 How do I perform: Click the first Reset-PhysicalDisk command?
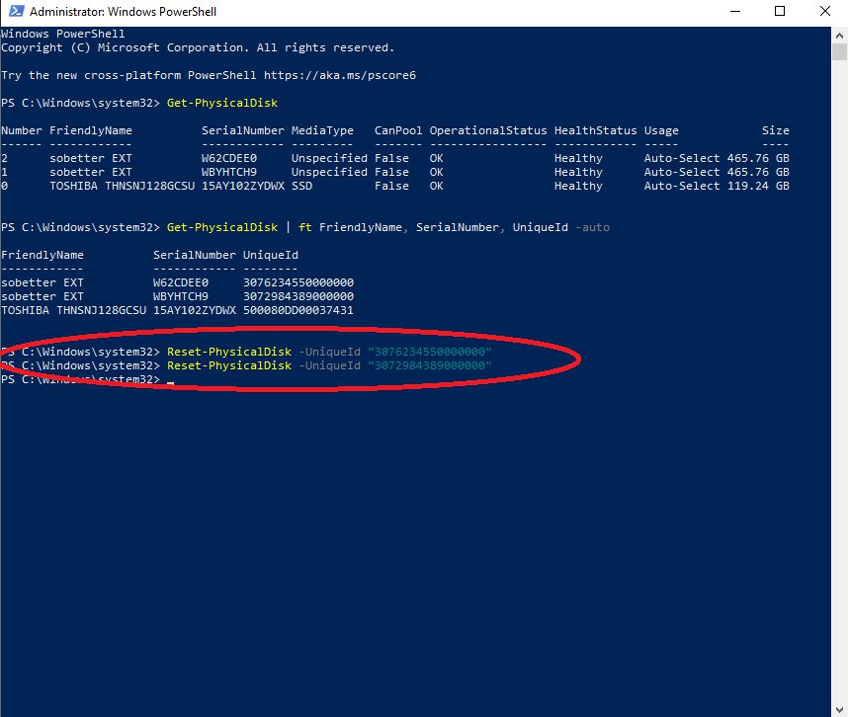(x=229, y=352)
